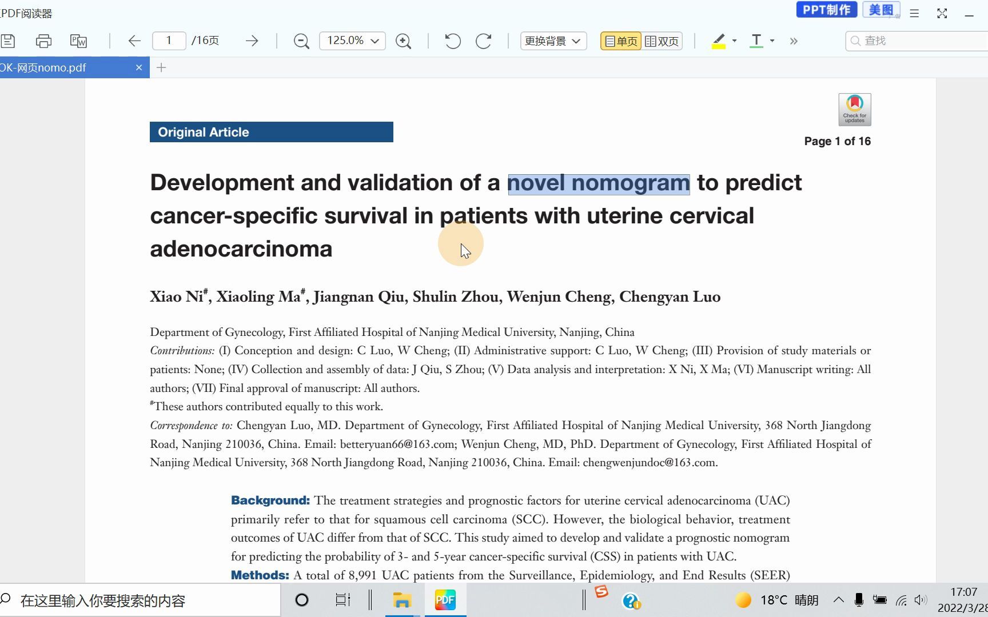
Task: Open the volume speaker tray icon
Action: [921, 600]
